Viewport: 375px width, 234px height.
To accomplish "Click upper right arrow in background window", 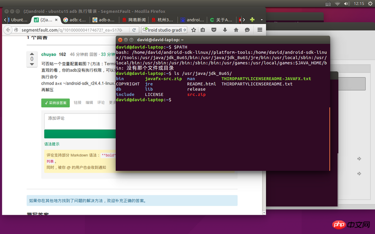I will [359, 159].
